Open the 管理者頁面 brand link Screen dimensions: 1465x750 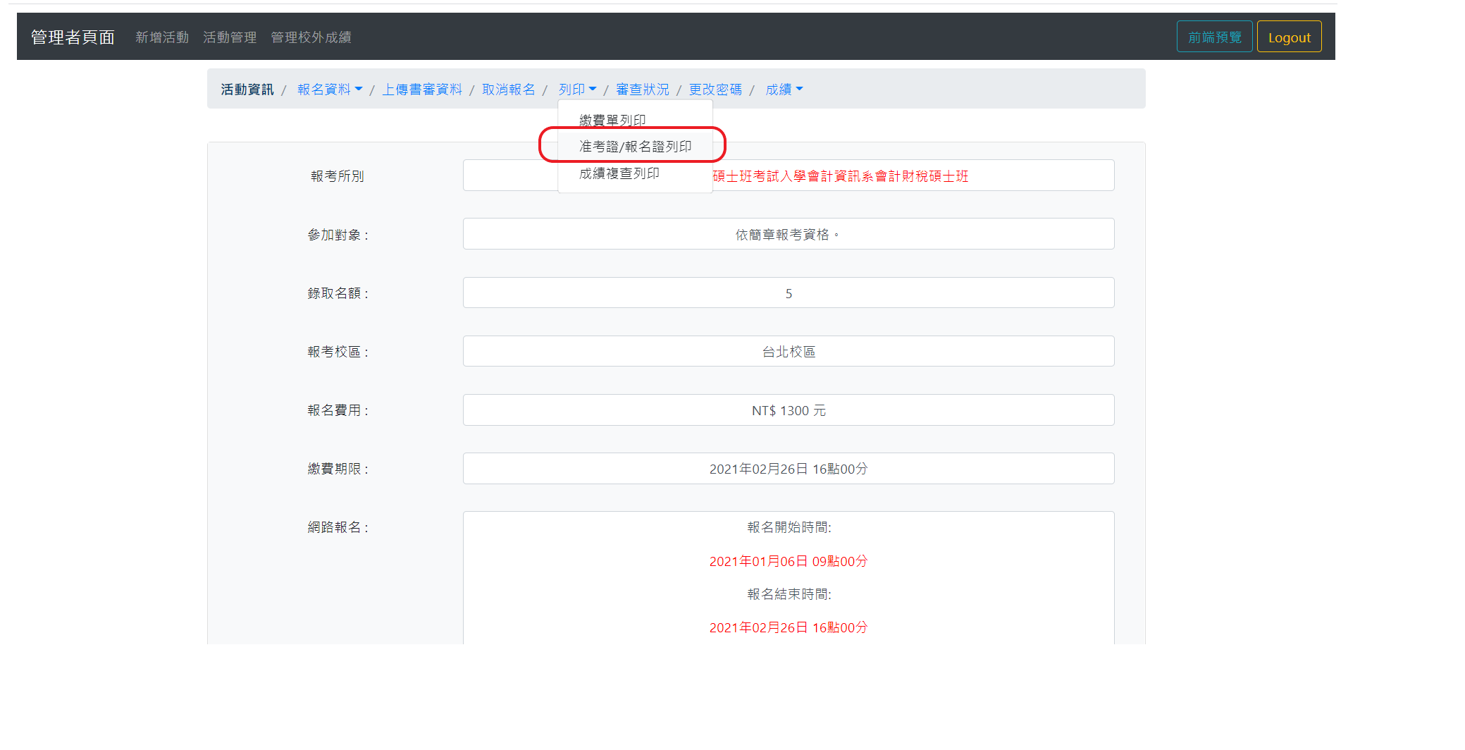click(73, 37)
